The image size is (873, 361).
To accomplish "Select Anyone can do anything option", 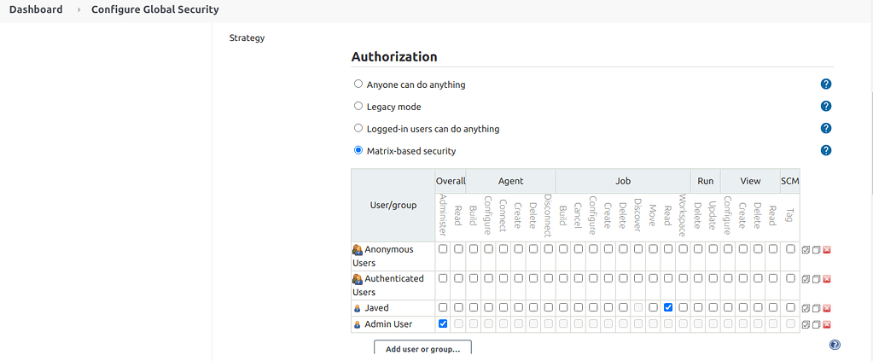I will pos(358,84).
